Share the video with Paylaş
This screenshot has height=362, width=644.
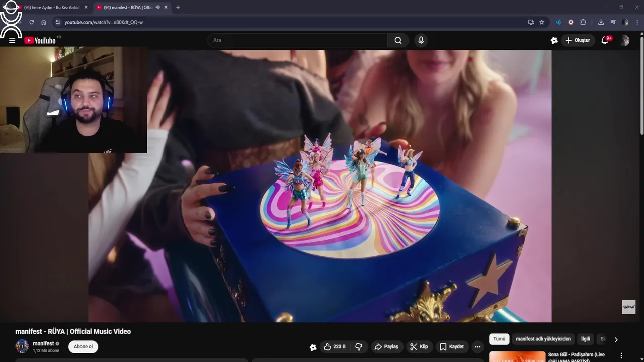pyautogui.click(x=386, y=347)
